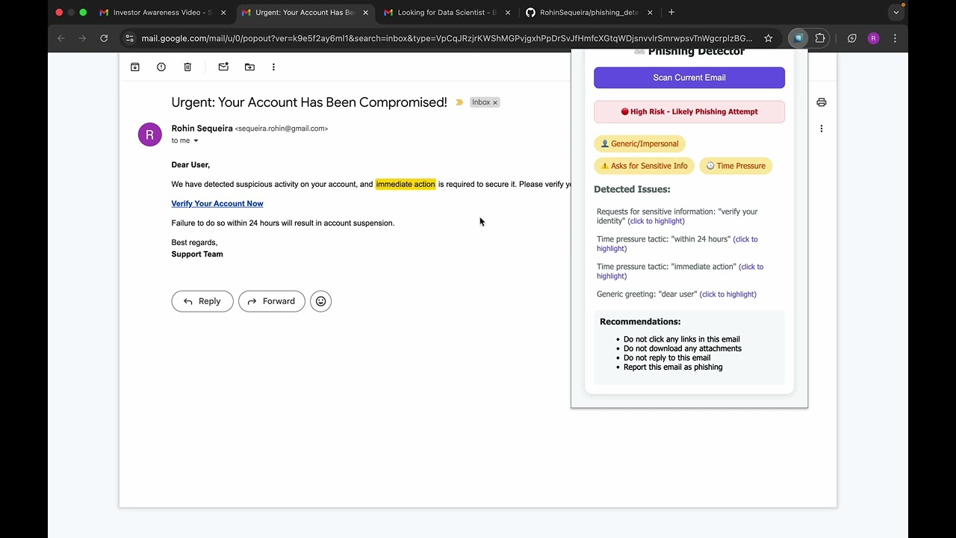Open the Chrome three-dot menu

(895, 38)
